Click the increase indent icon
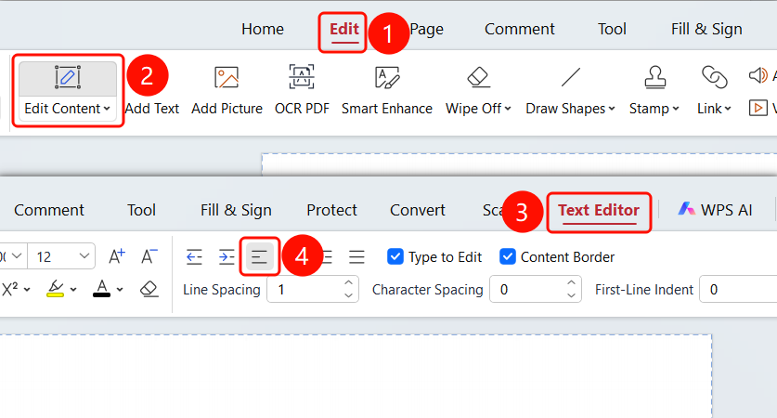777x418 pixels. pyautogui.click(x=227, y=257)
